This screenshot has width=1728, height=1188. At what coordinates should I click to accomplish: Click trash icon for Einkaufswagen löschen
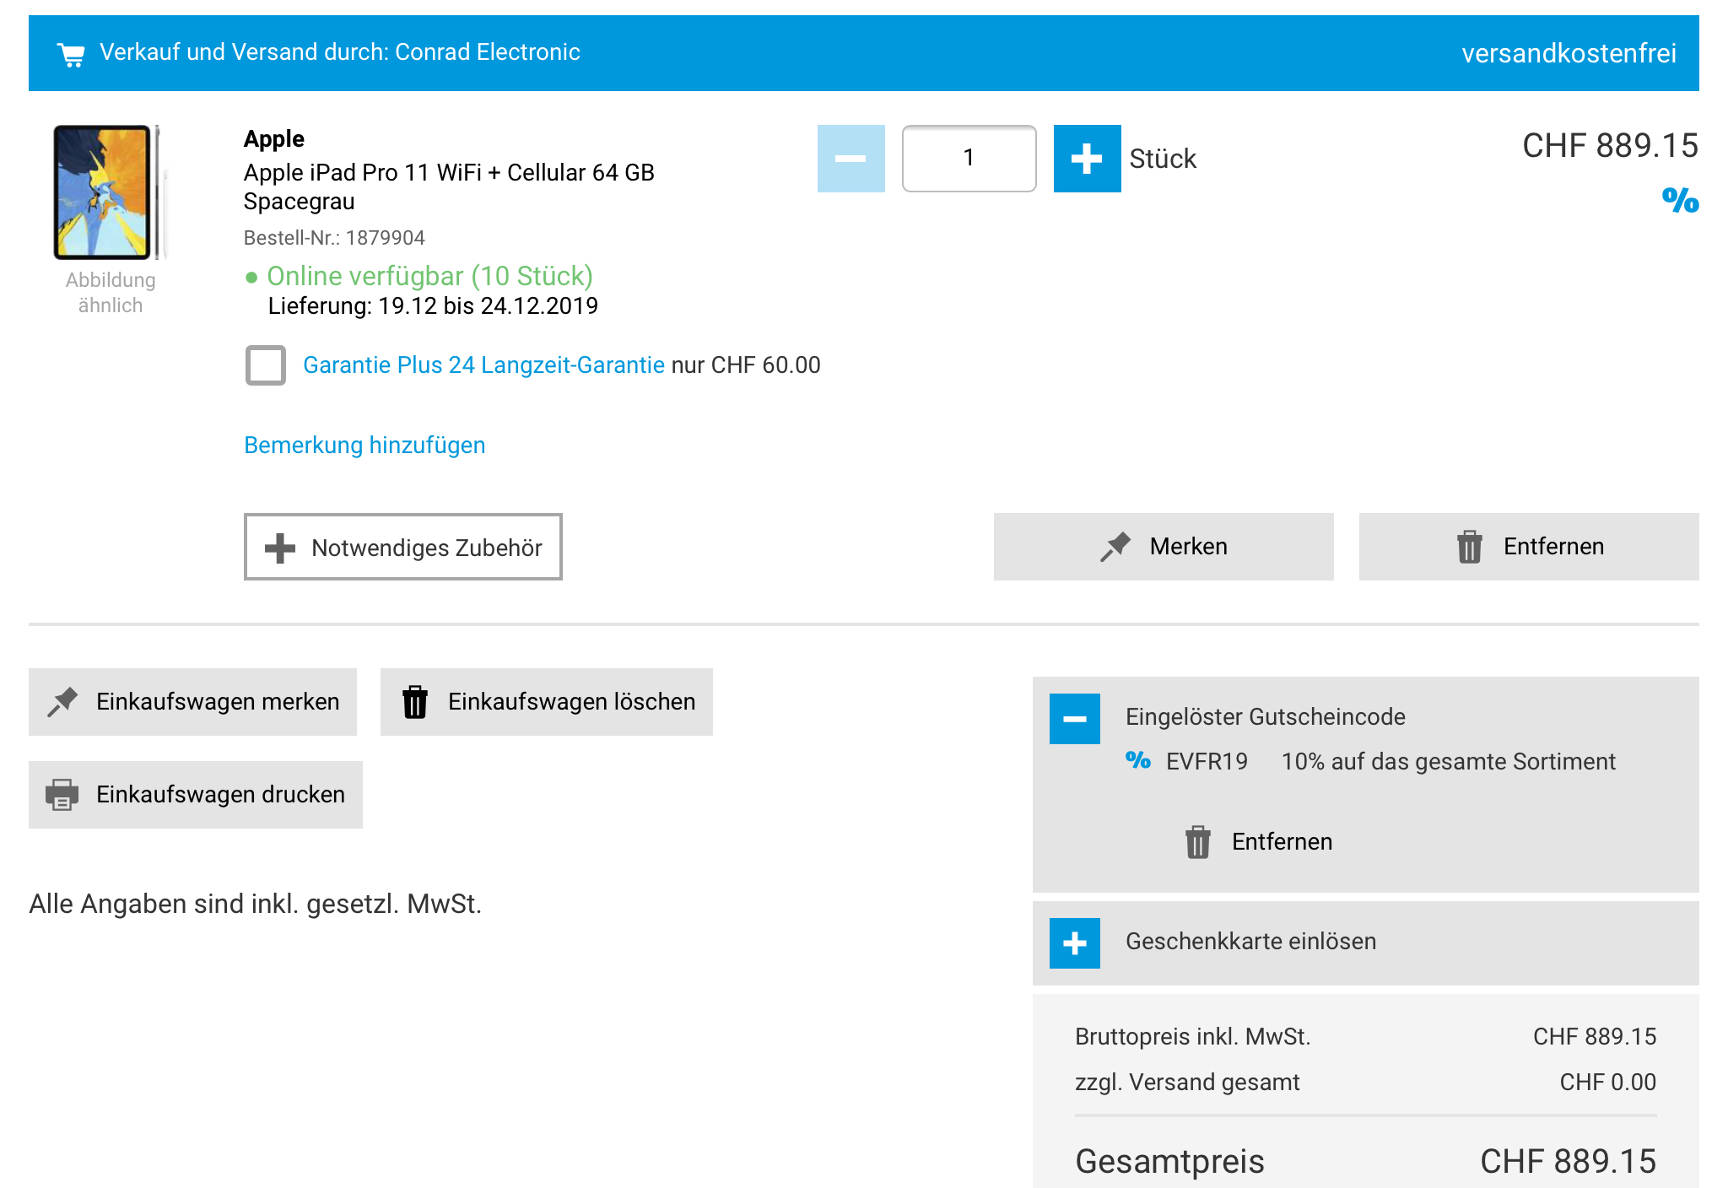click(x=414, y=702)
